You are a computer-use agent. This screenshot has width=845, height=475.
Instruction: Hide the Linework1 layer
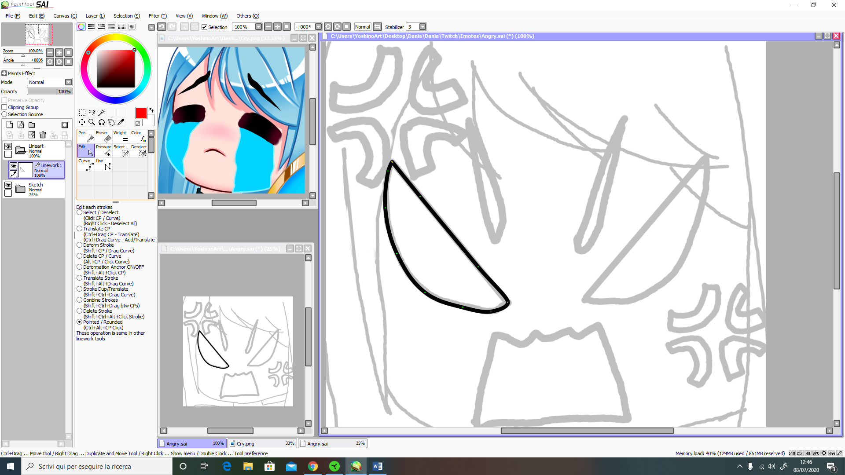coord(14,166)
